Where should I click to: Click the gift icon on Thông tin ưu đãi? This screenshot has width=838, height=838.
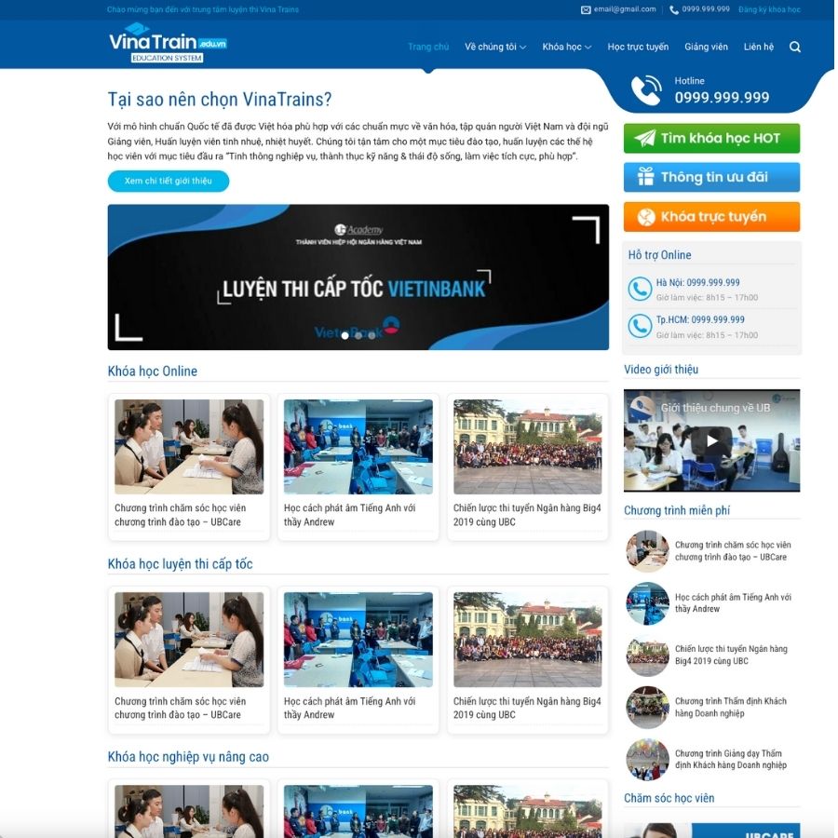click(644, 176)
